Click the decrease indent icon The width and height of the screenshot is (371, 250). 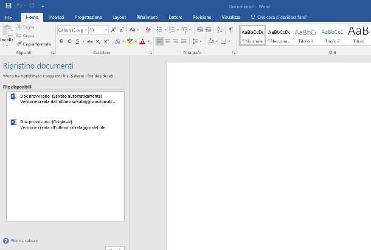(x=200, y=30)
